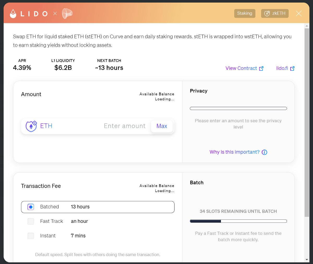
Task: Open the zkETH token selector
Action: click(275, 13)
